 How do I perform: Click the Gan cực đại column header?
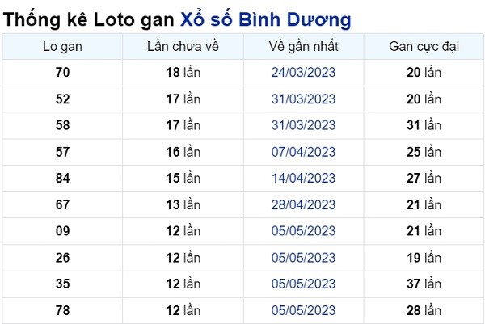point(424,47)
